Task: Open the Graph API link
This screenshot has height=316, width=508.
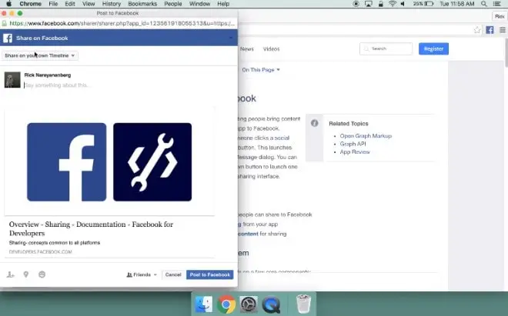Action: 353,144
